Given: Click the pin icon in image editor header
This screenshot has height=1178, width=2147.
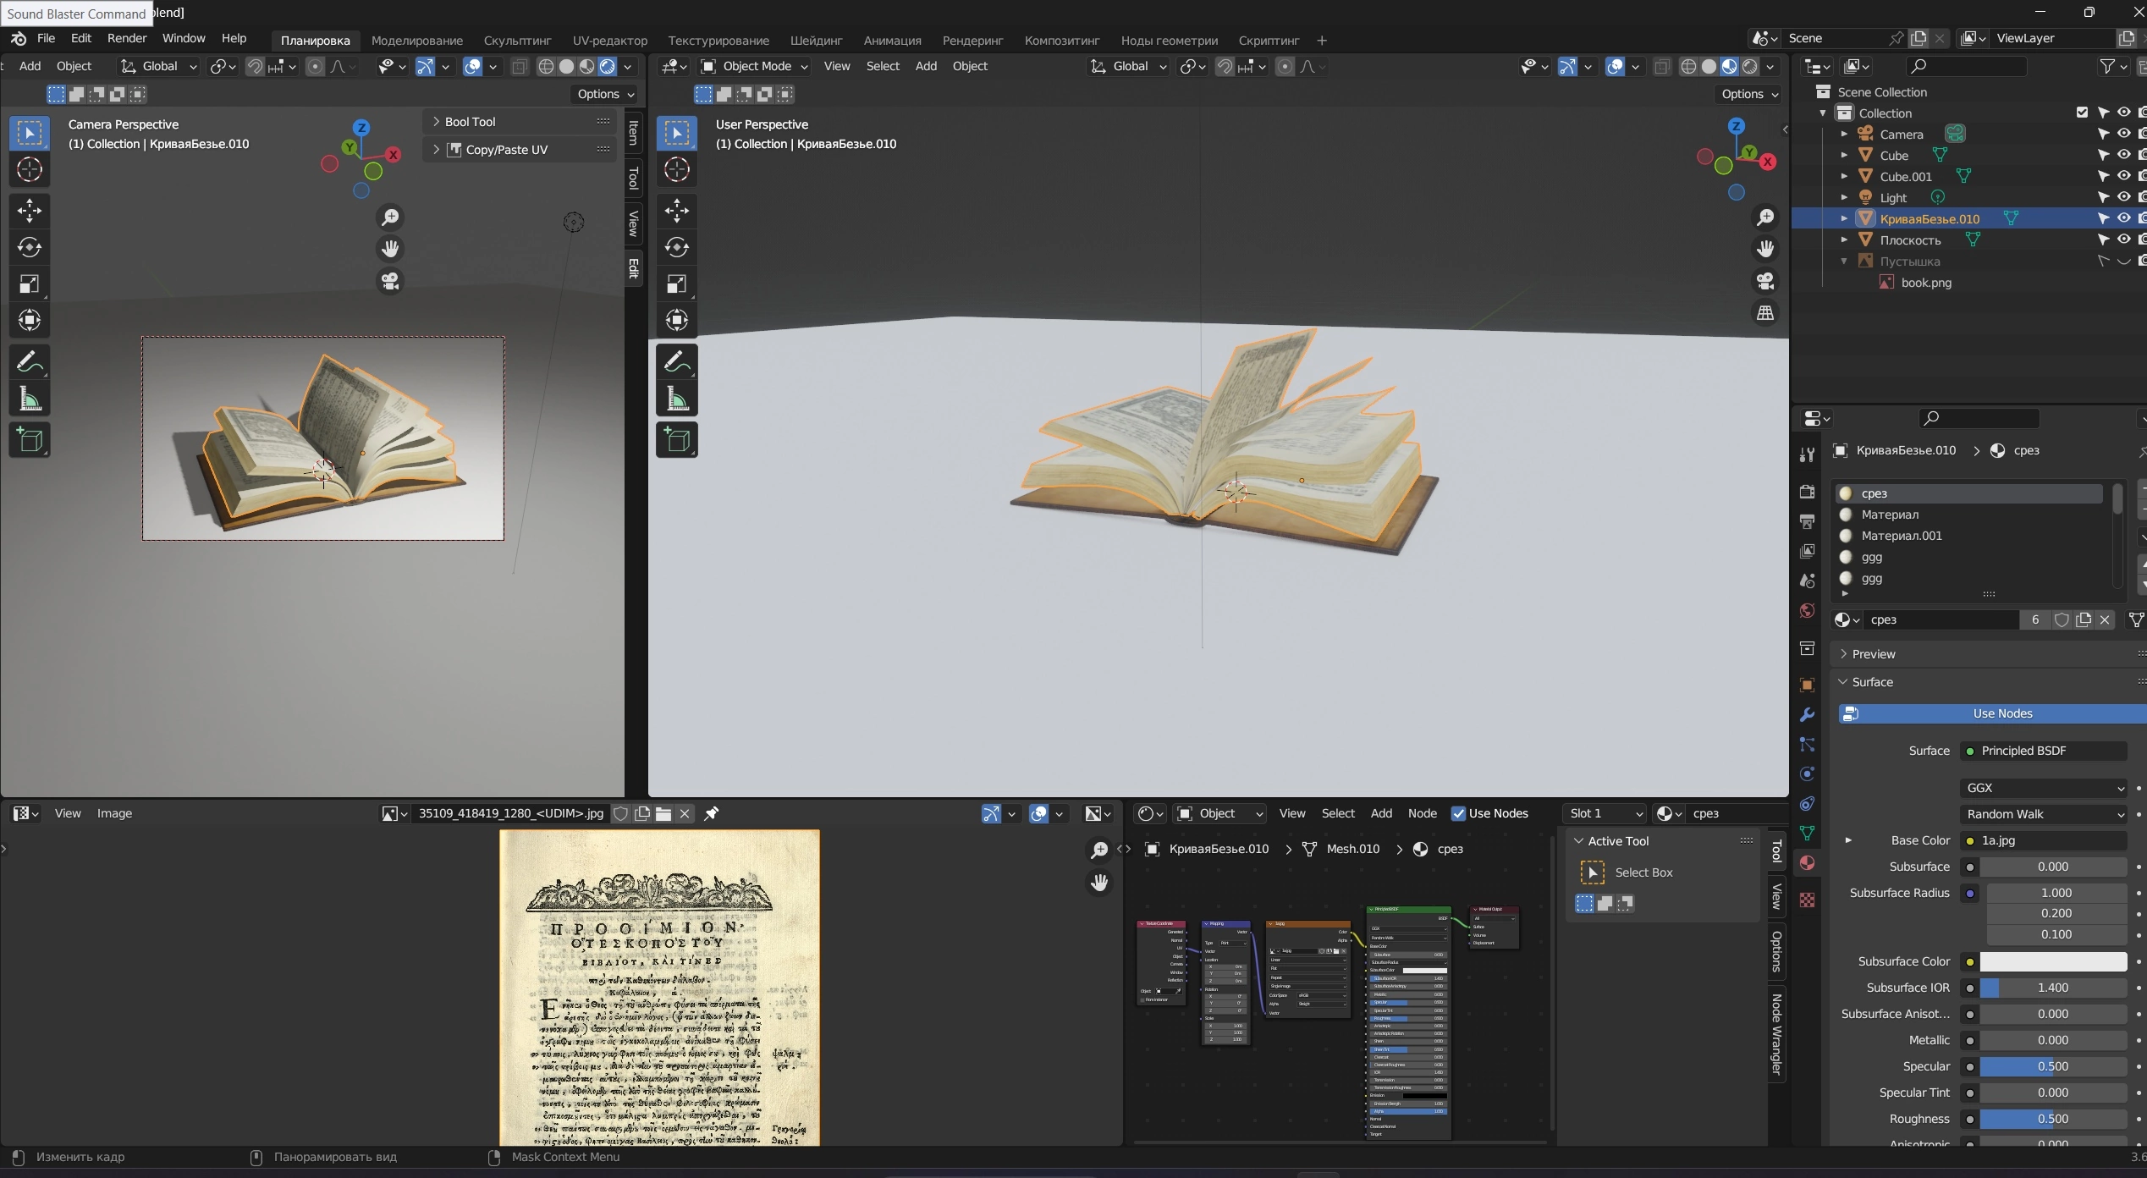Looking at the screenshot, I should 711,813.
